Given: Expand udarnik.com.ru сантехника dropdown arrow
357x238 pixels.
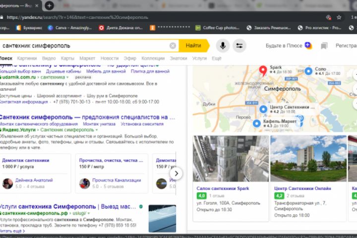Looking at the screenshot, I should [67, 77].
